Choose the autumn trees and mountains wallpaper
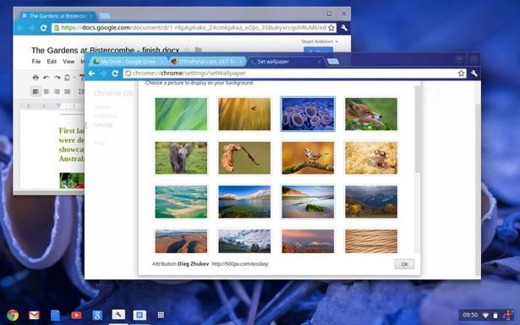 click(x=371, y=201)
